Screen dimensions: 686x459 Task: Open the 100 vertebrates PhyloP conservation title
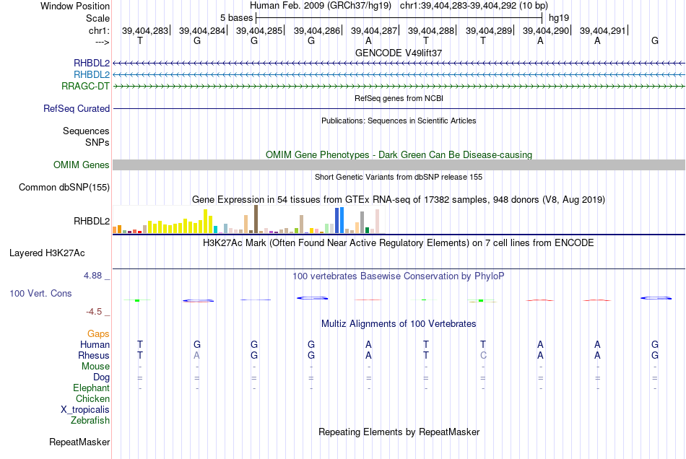[x=399, y=276]
